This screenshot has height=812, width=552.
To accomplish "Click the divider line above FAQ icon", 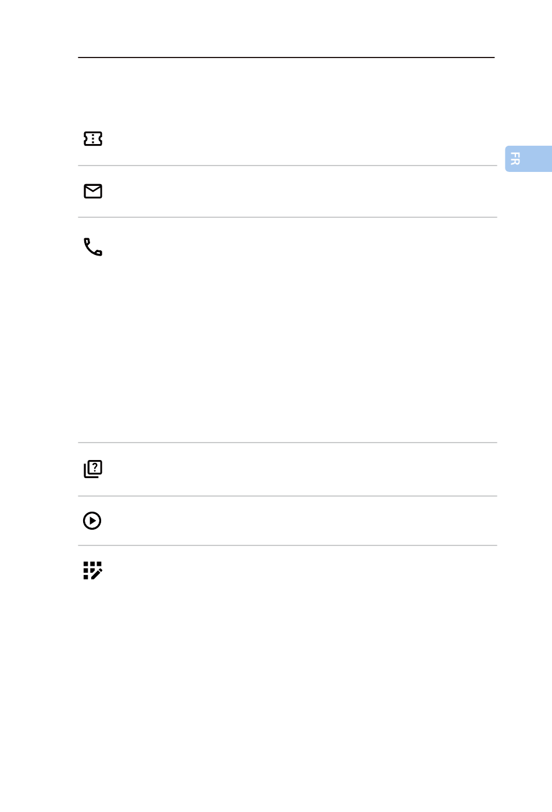I will [288, 443].
